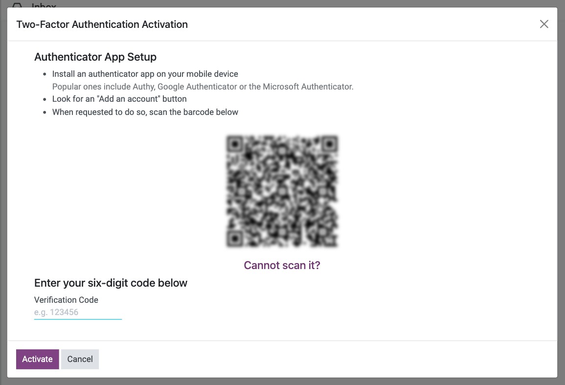Click the 'Verification Code' label

(x=67, y=300)
